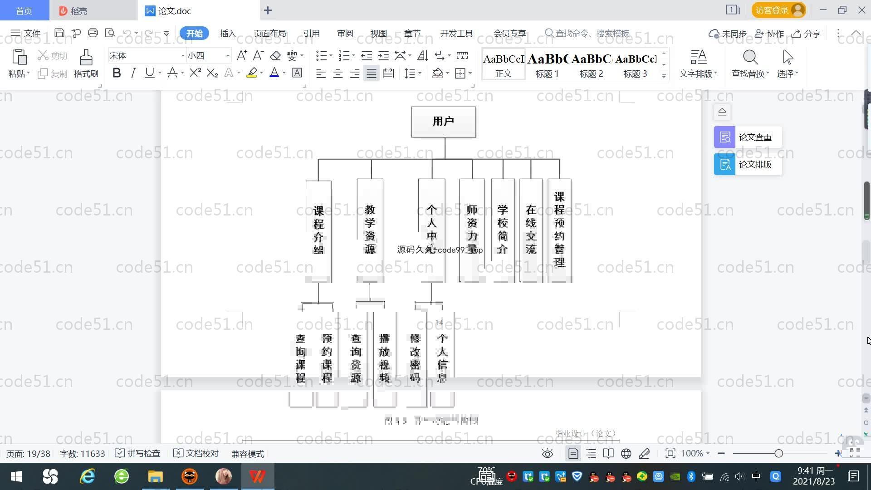Screen dimensions: 871x490
Task: Click the full screen fit icon
Action: coord(670,454)
